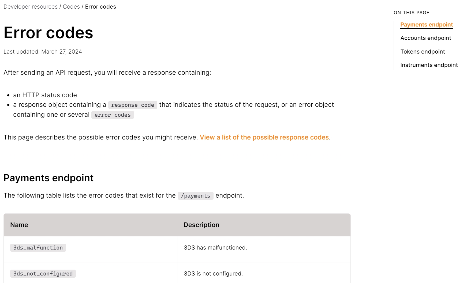Select the 3ds_malfunction code cell
Viewport: 463px width, 283px height.
click(38, 248)
